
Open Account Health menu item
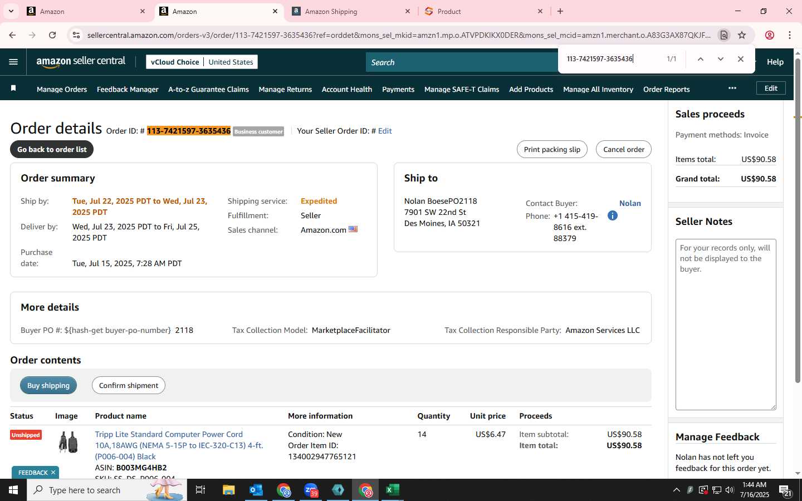click(x=347, y=89)
